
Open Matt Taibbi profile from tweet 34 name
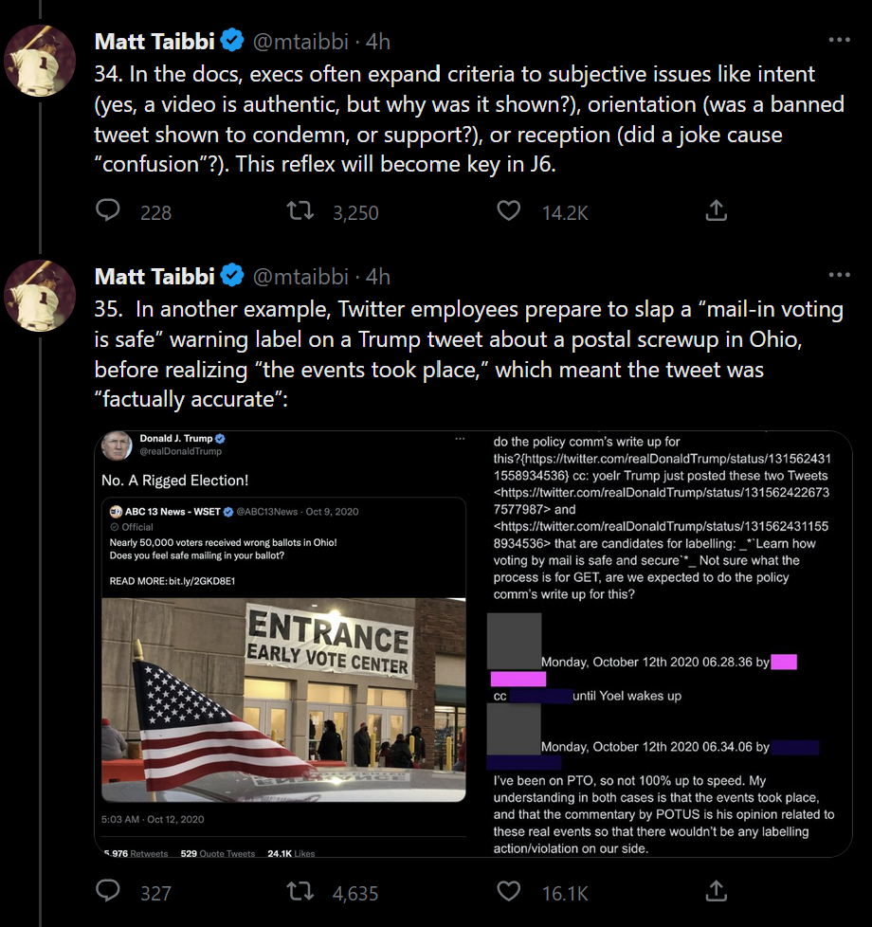[154, 42]
